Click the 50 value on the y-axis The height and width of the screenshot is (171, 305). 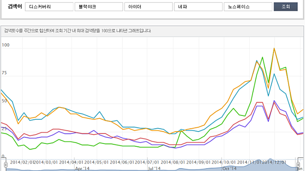(4, 101)
